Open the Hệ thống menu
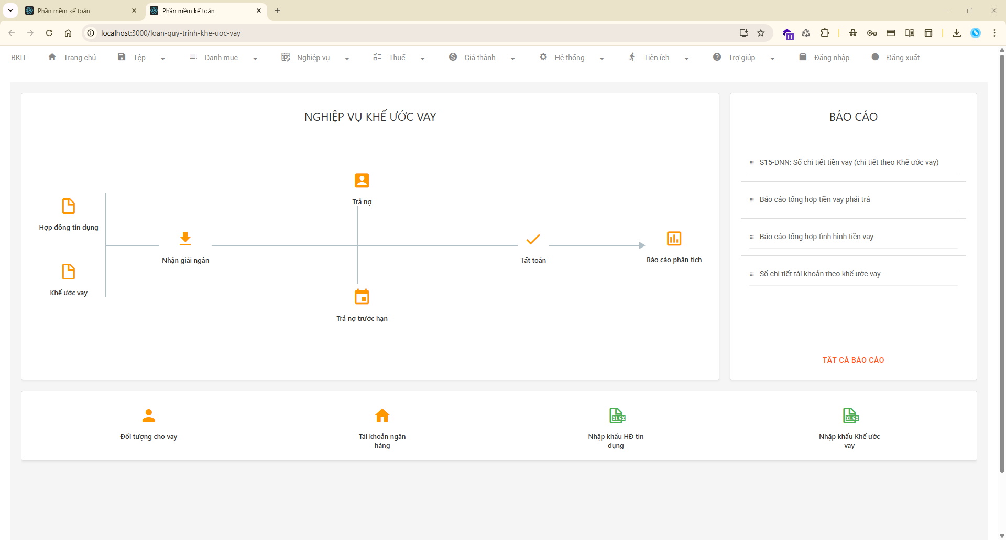This screenshot has height=540, width=1006. 570,58
